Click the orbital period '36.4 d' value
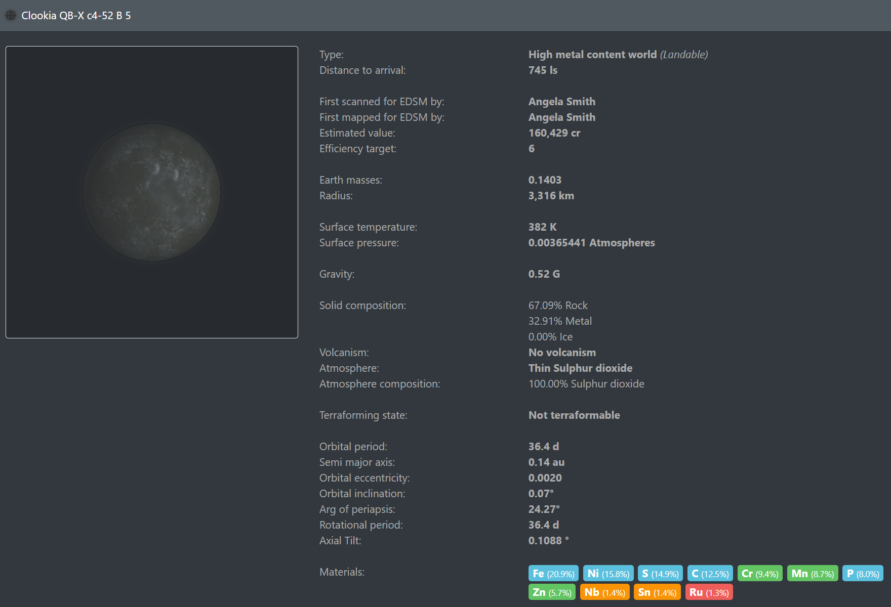Image resolution: width=891 pixels, height=607 pixels. (x=544, y=447)
